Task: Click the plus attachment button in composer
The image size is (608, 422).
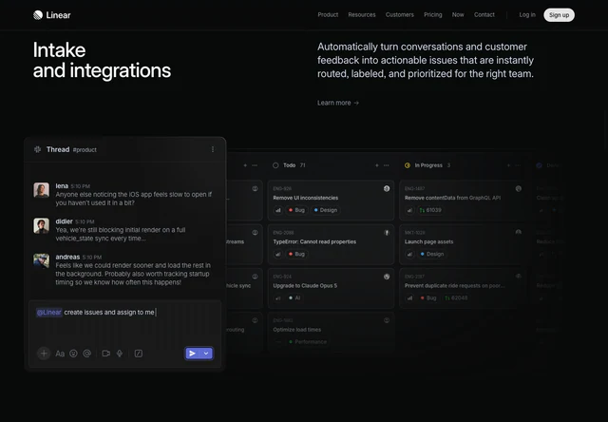Action: click(x=44, y=354)
